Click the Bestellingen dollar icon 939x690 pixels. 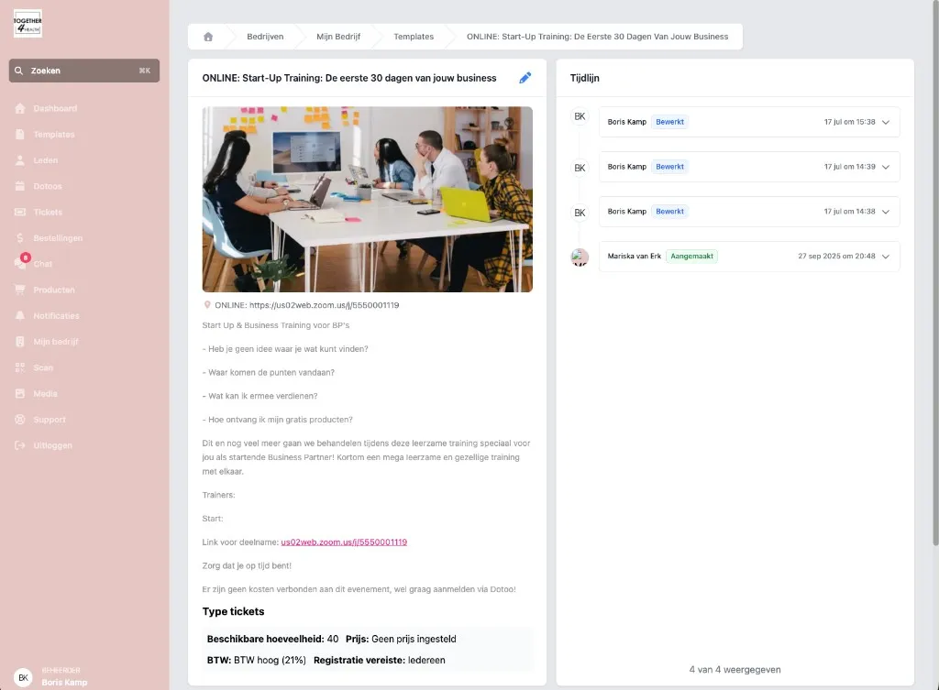pos(20,238)
